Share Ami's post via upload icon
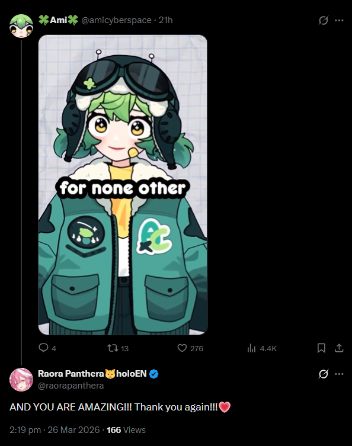Image resolution: width=352 pixels, height=446 pixels. 339,348
